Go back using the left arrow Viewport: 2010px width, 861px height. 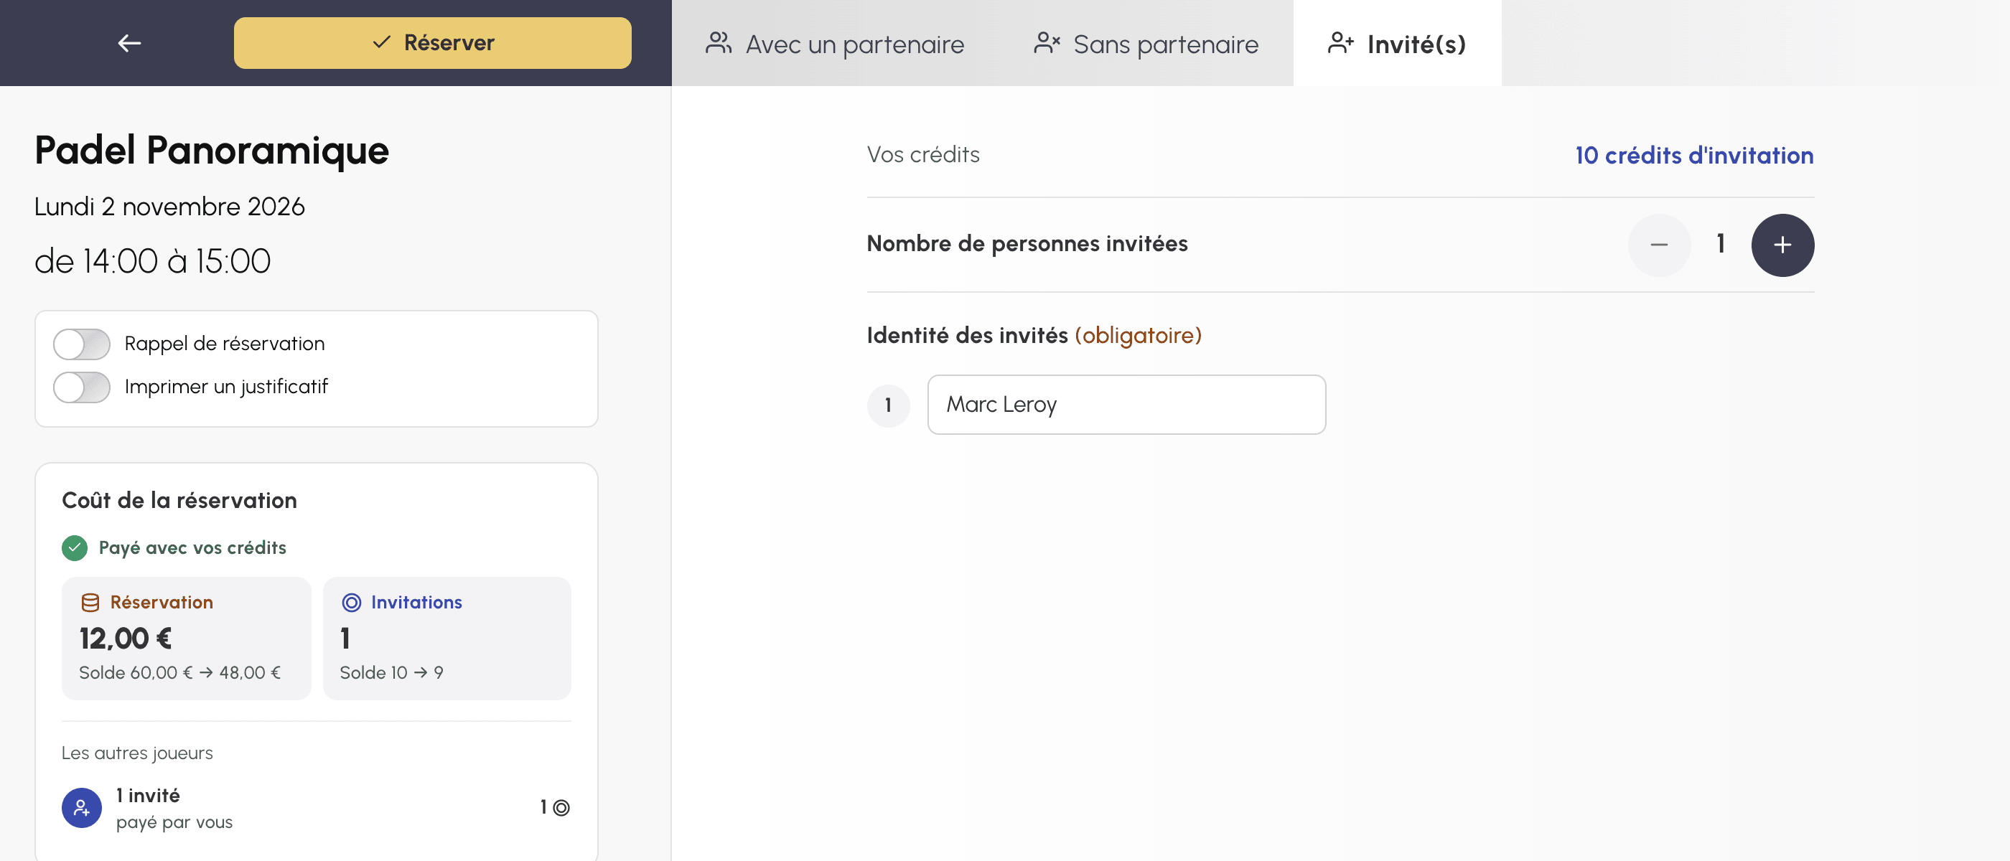[x=128, y=43]
